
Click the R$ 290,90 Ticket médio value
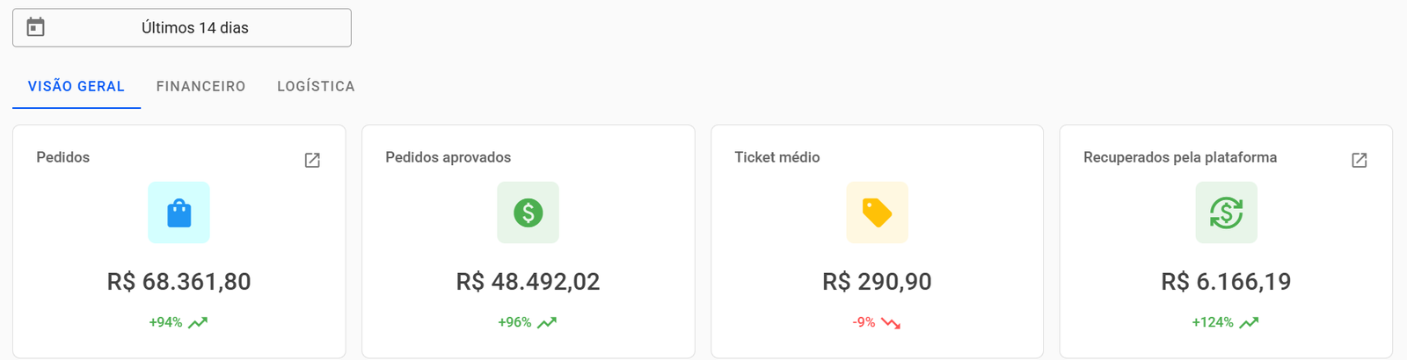coord(877,282)
